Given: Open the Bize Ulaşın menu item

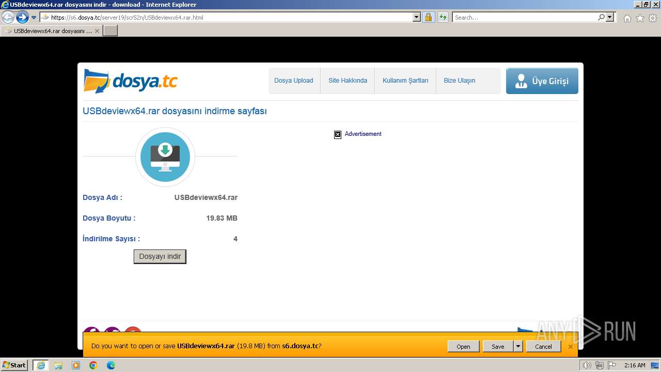Looking at the screenshot, I should [460, 81].
